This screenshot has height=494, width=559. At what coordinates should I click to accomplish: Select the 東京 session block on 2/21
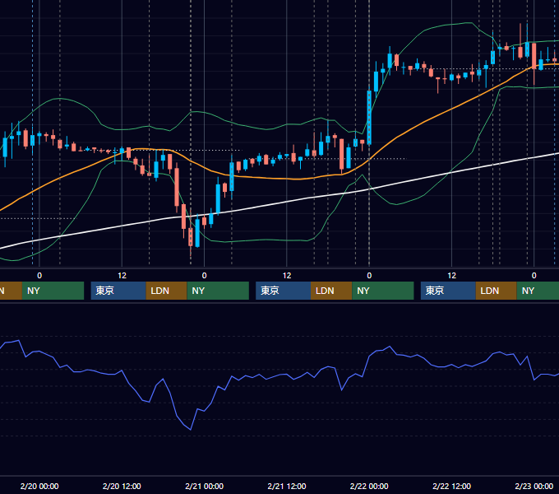click(x=284, y=291)
